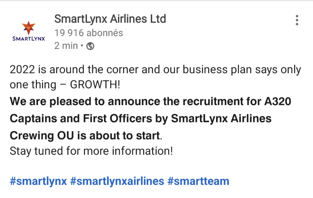Click "Crewing OU is about to start"
The height and width of the screenshot is (198, 313).
pos(85,135)
